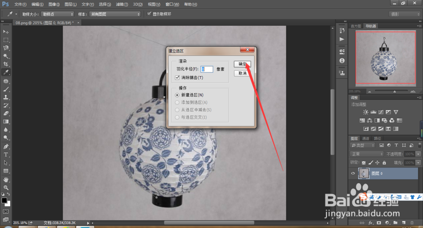Select the Hand tool
The width and height of the screenshot is (423, 228).
(x=5, y=179)
